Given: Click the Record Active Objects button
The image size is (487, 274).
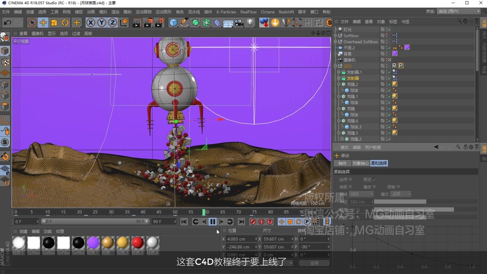Looking at the screenshot, I should point(253,222).
